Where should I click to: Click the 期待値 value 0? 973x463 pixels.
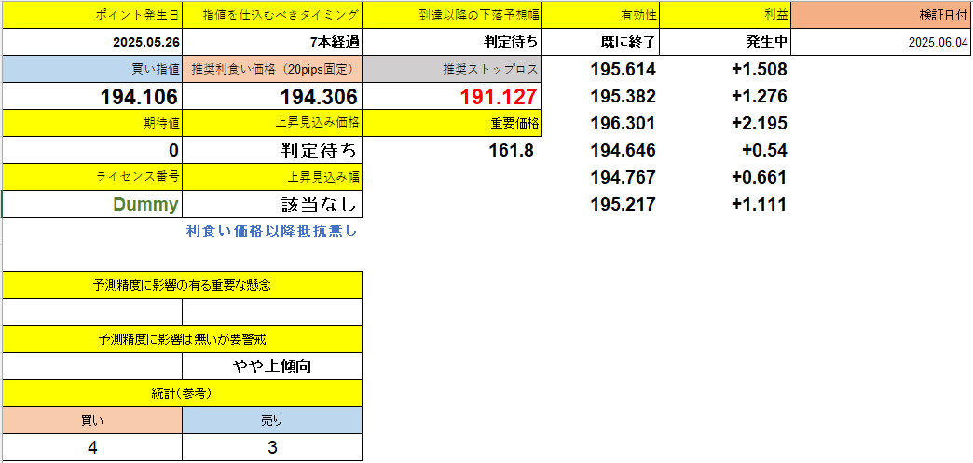[92, 150]
